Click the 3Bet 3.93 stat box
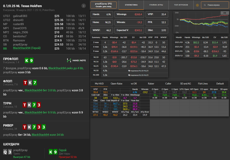The height and width of the screenshot is (160, 230). [x=157, y=30]
